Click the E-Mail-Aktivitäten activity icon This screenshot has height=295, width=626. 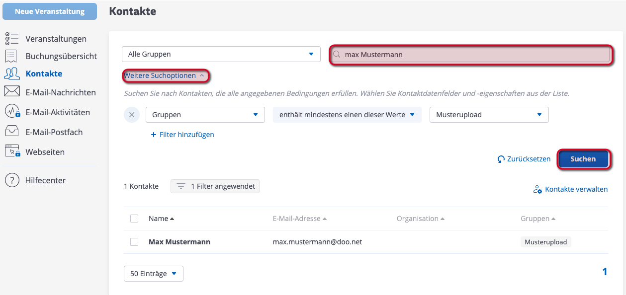(x=12, y=112)
